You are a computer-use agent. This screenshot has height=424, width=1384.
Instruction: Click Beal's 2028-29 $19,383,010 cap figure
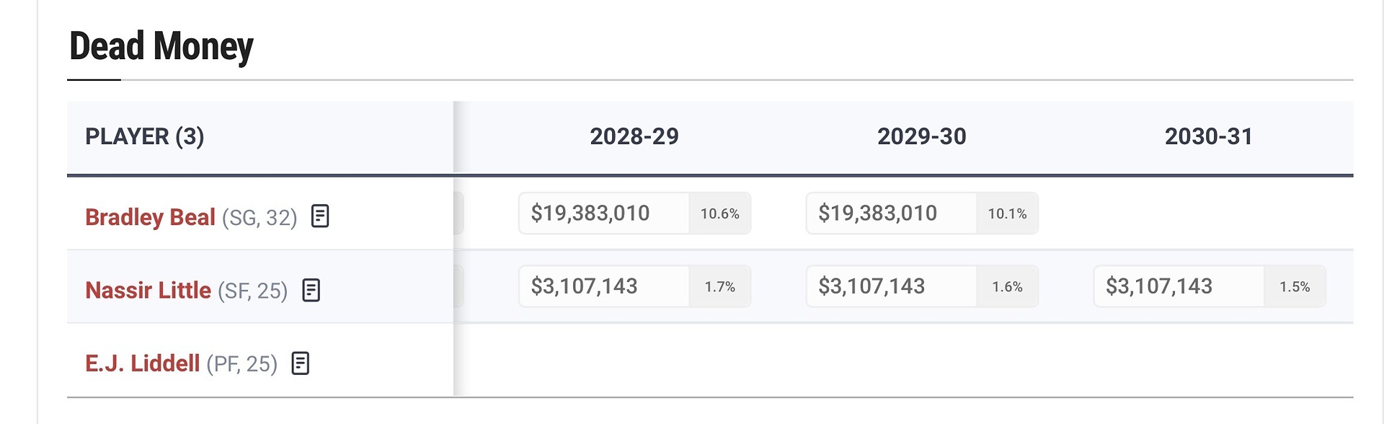pyautogui.click(x=590, y=213)
